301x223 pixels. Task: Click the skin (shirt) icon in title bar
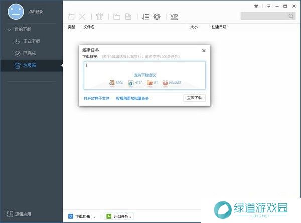point(258,6)
